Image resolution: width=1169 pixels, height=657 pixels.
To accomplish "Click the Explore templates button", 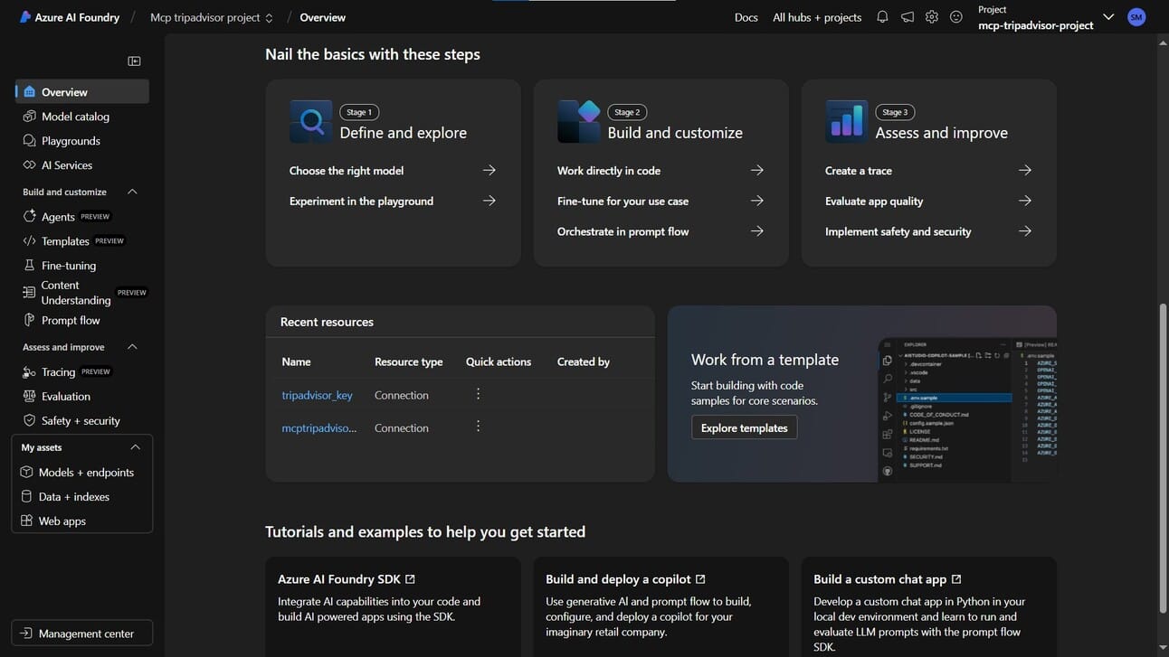I will click(744, 427).
